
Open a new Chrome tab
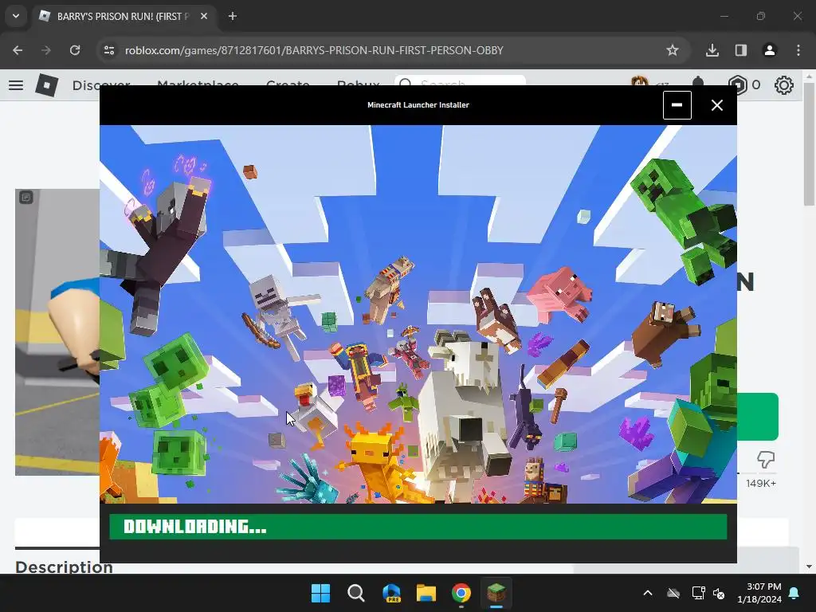233,16
